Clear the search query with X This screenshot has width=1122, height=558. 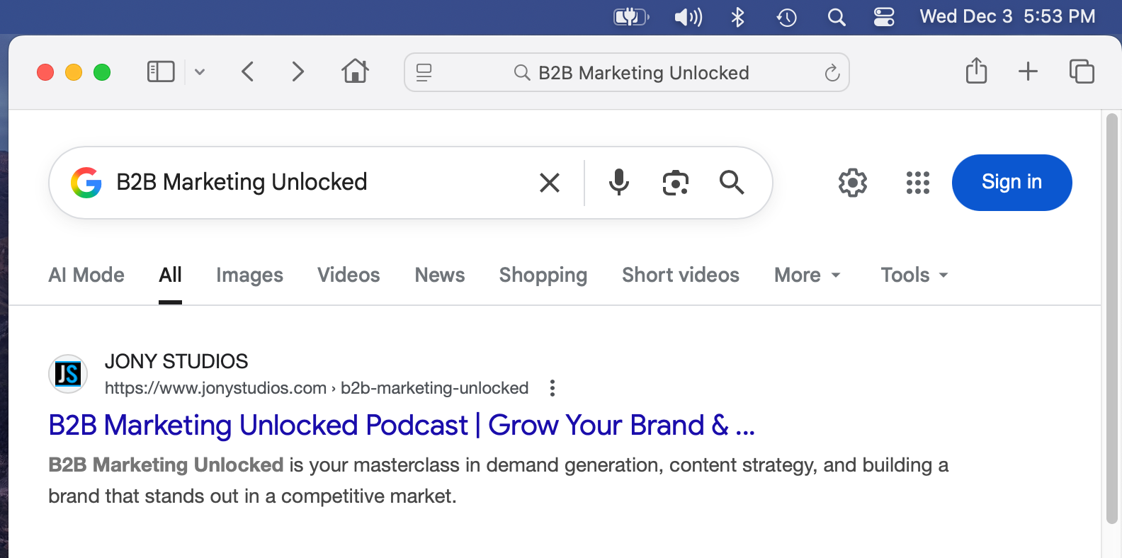tap(550, 183)
